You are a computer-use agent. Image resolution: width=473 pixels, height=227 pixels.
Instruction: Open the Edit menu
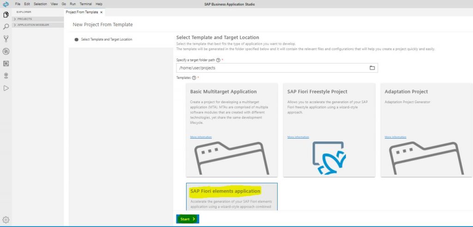[x=27, y=4]
